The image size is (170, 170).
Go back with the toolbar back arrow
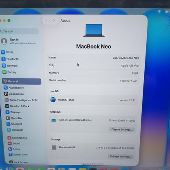[x=47, y=20]
